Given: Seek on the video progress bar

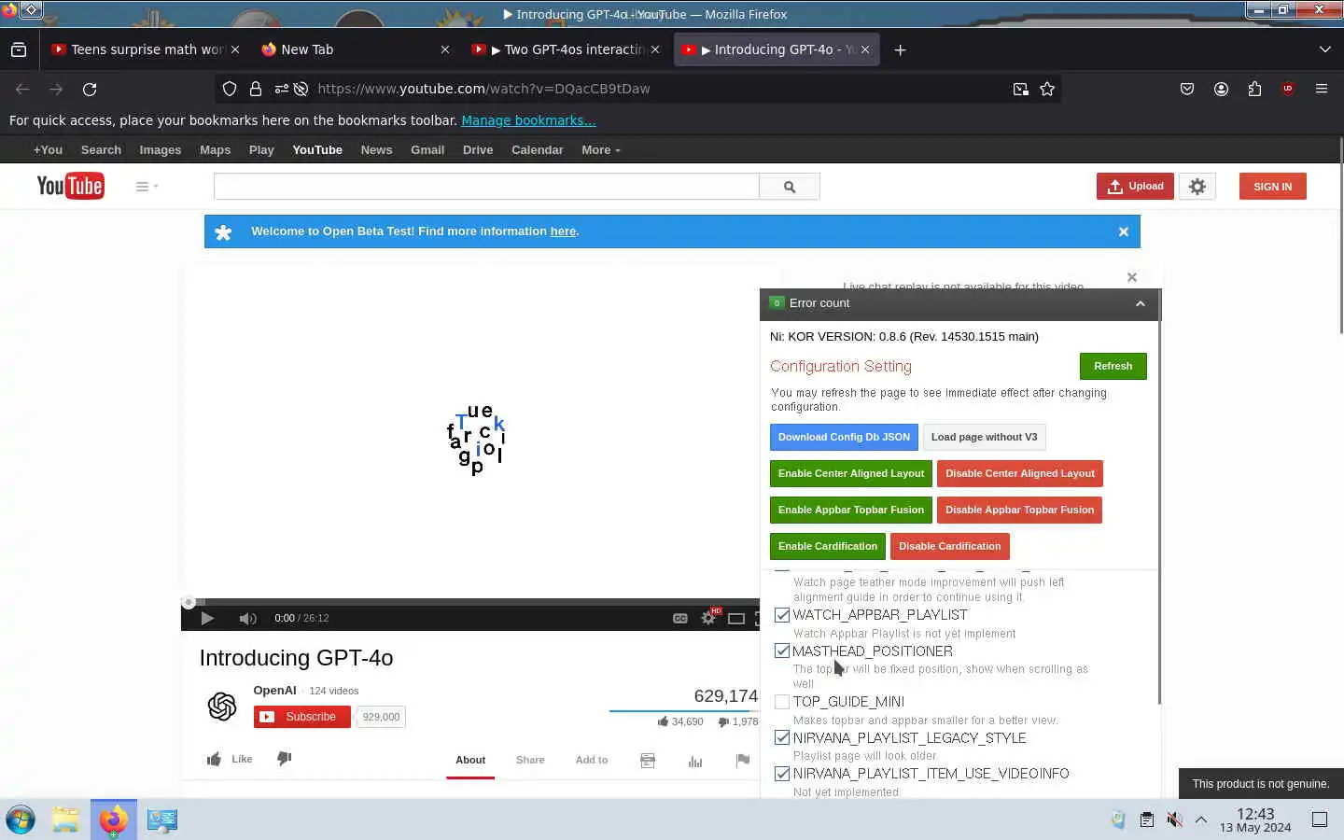Looking at the screenshot, I should coord(471,602).
